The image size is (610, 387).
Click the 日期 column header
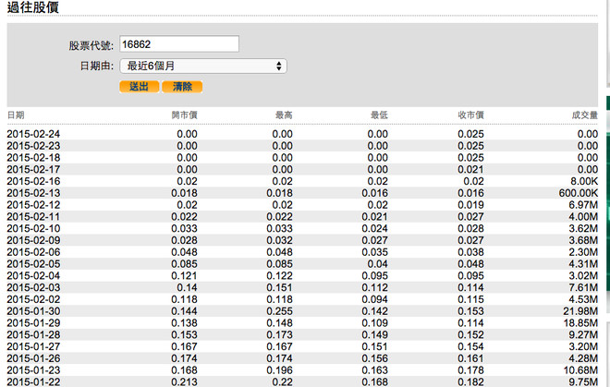pyautogui.click(x=16, y=115)
